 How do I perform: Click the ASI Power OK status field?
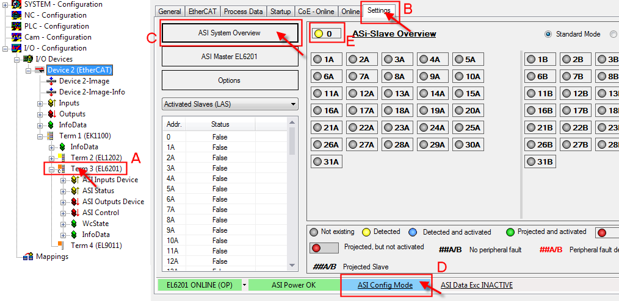pos(294,285)
